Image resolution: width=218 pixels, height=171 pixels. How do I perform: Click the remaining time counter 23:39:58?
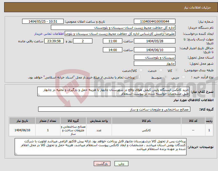(54, 41)
